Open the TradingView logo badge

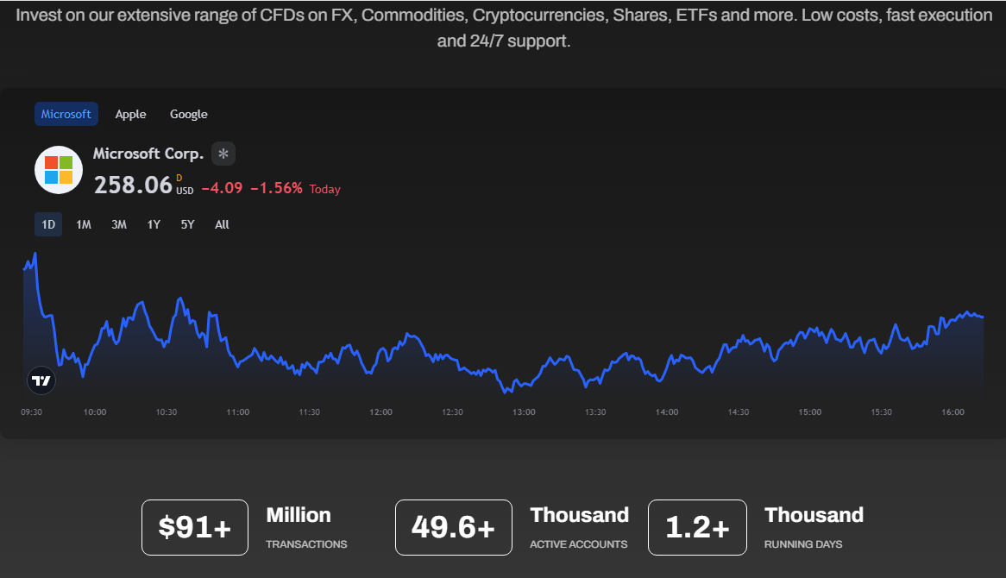41,381
